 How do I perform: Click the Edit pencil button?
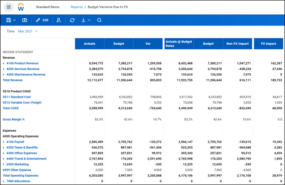point(42,20)
